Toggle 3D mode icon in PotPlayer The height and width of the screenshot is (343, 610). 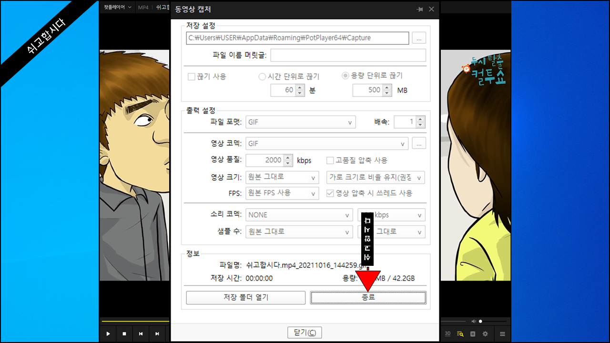point(447,334)
